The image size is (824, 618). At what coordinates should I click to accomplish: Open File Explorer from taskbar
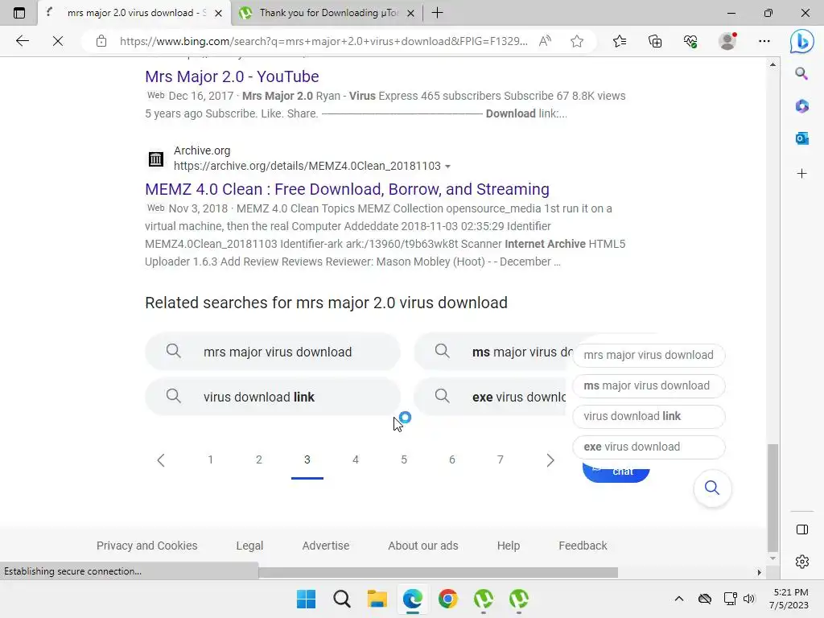click(377, 599)
